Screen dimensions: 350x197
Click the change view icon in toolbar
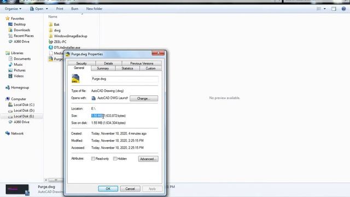pyautogui.click(x=319, y=9)
